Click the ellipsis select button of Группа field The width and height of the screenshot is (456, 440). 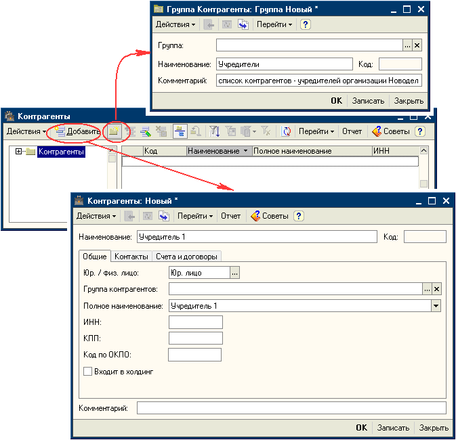coord(407,45)
